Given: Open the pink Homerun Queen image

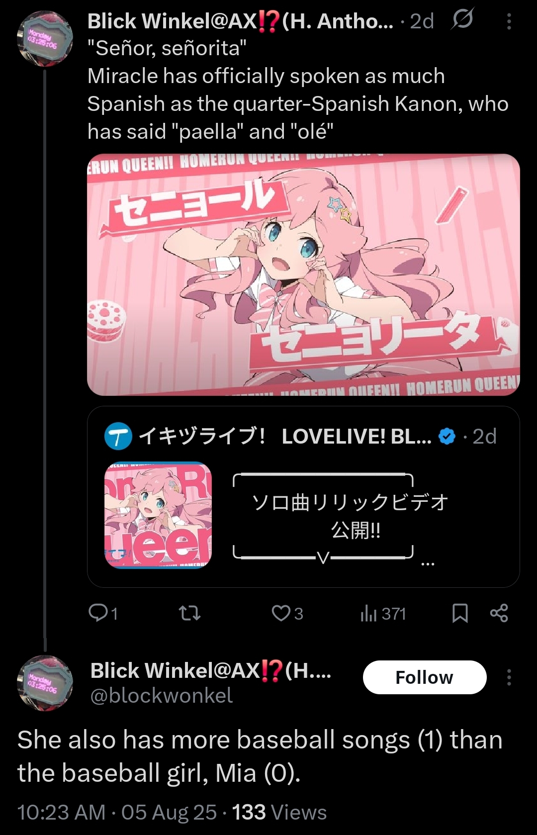Looking at the screenshot, I should (303, 275).
